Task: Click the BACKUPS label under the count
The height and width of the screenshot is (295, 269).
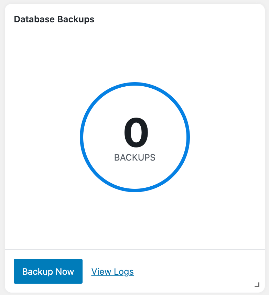Action: click(x=135, y=157)
